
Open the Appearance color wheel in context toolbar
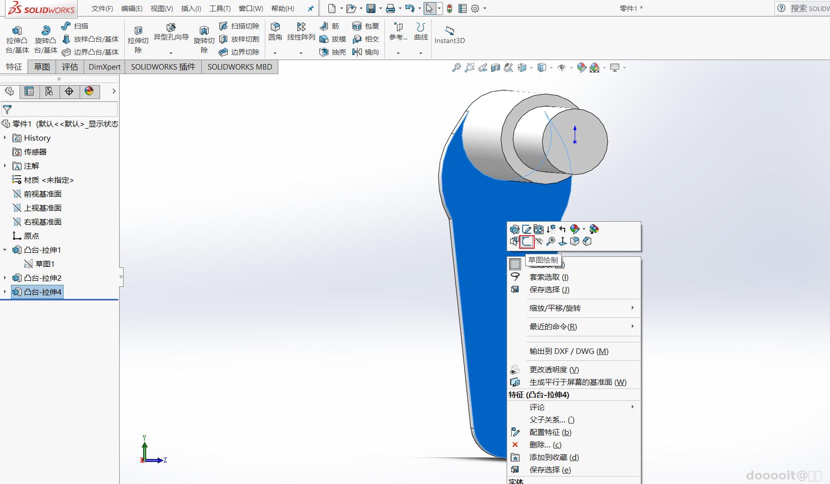[x=575, y=229]
